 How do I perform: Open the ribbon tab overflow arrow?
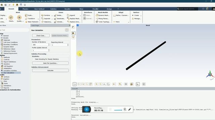point(118,9)
